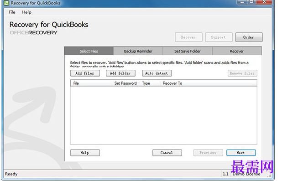Screen dimensions: 282x181
Task: Click the File column header
Action: coord(91,83)
